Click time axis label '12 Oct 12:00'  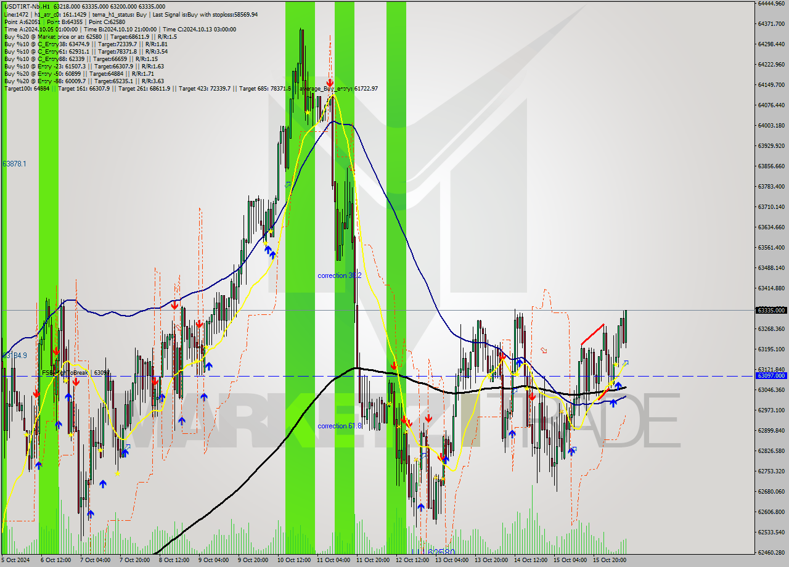click(x=412, y=560)
